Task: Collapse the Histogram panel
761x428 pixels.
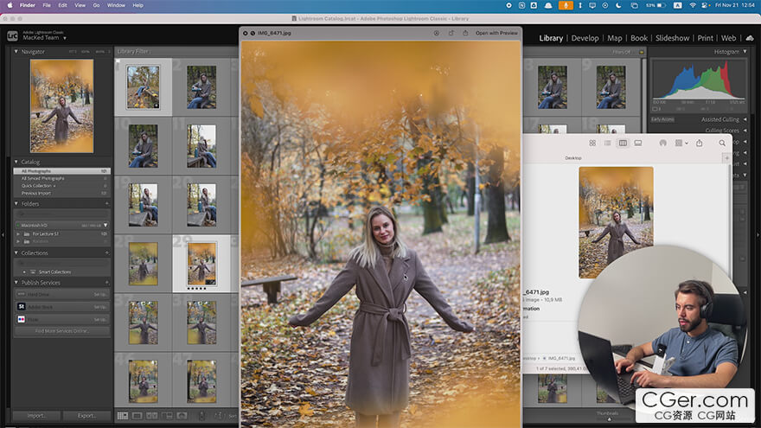Action: (x=744, y=52)
